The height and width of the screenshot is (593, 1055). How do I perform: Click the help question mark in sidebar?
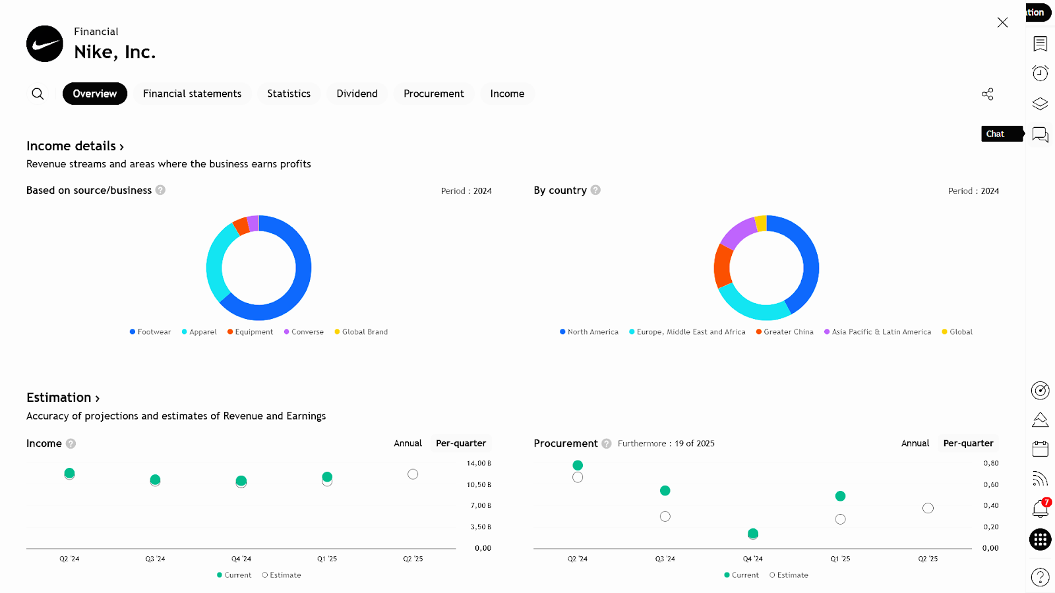[x=1040, y=577]
